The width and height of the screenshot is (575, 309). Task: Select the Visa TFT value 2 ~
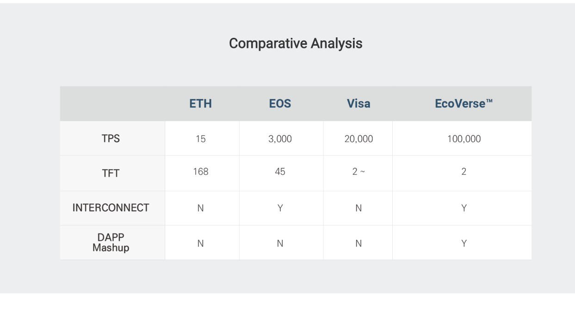[x=359, y=172]
